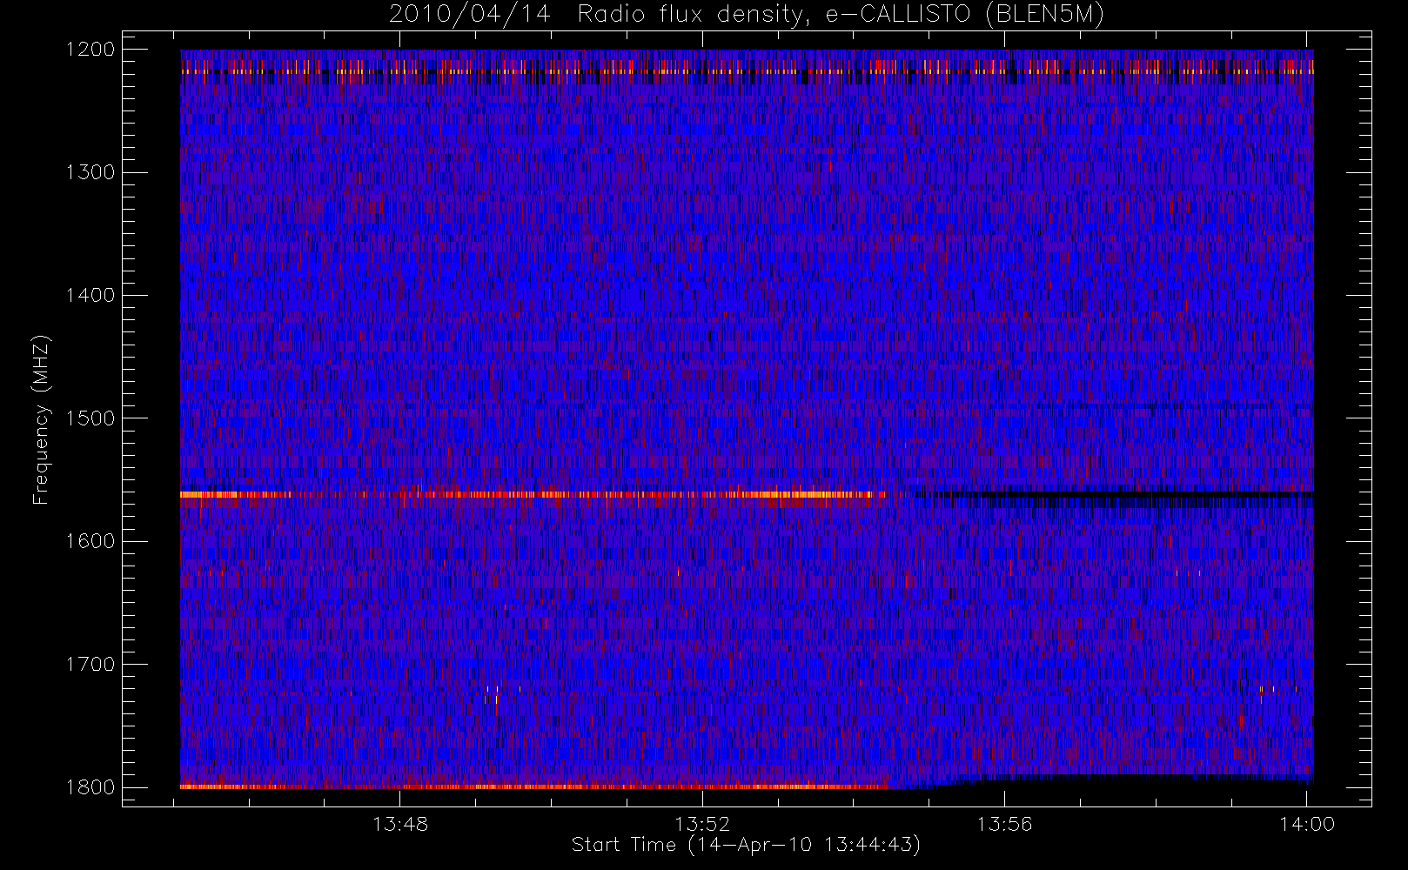Click the 1300 frequency tick label
Screen dimensions: 1408x870
(x=91, y=172)
